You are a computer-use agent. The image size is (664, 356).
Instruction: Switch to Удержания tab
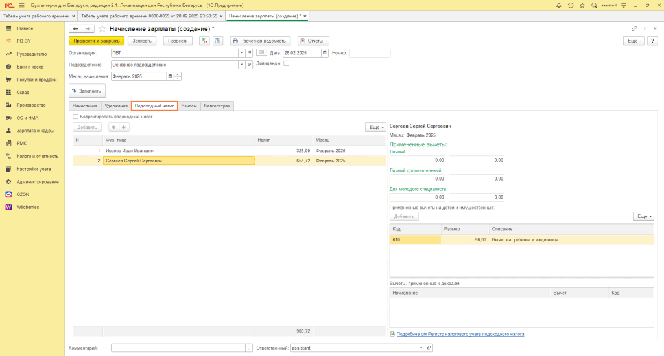116,106
